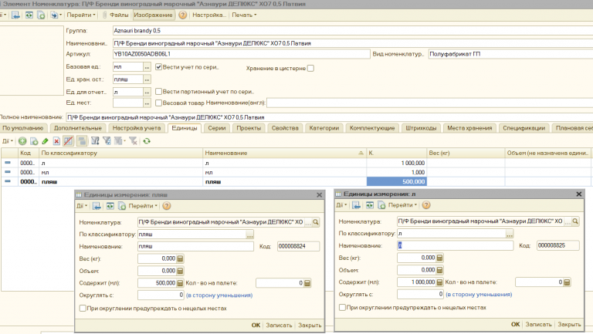
Task: Click the refresh list green arrows icon
Action: (x=147, y=141)
